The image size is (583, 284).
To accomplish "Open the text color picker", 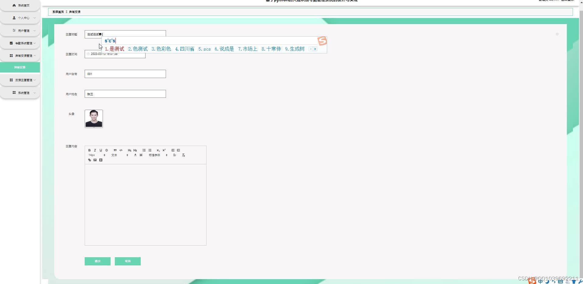I will (x=135, y=155).
